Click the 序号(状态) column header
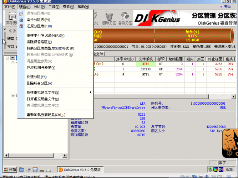Screen dimensions: 238x178 click(x=125, y=59)
